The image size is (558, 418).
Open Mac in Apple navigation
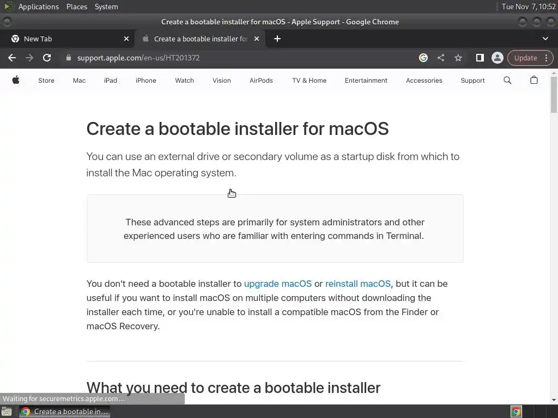pos(79,81)
